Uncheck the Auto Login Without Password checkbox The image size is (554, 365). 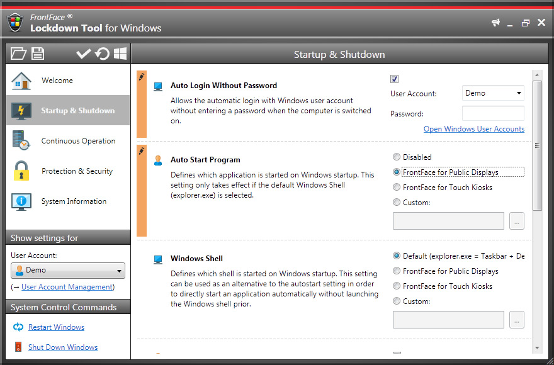(x=395, y=79)
